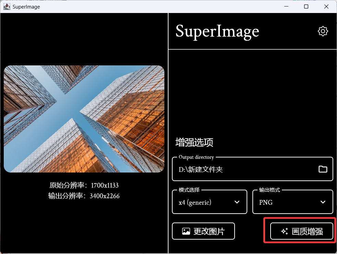Click 更改图片 to choose a different picture
The height and width of the screenshot is (254, 337).
click(x=203, y=231)
